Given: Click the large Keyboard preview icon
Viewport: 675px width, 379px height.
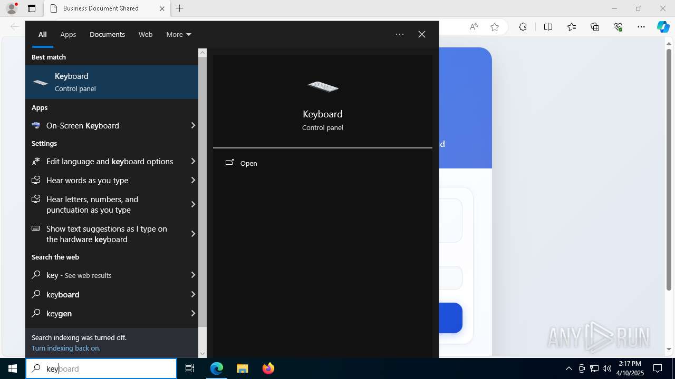Looking at the screenshot, I should (323, 86).
